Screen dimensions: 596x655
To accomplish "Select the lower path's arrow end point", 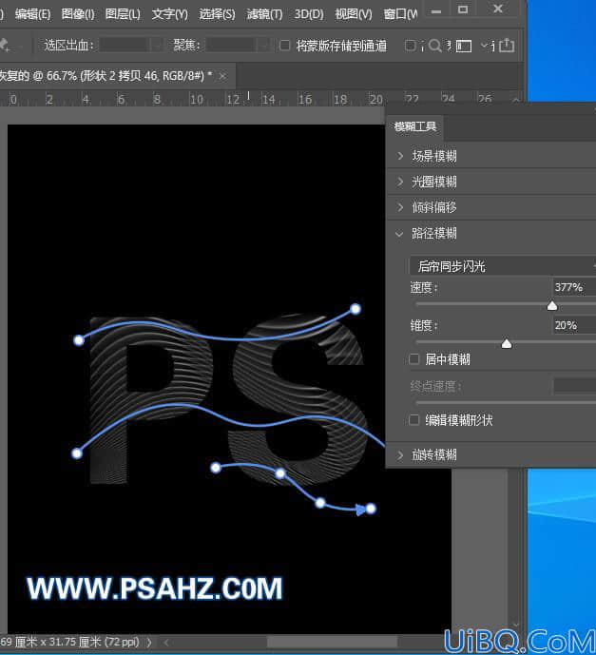I will tap(371, 509).
